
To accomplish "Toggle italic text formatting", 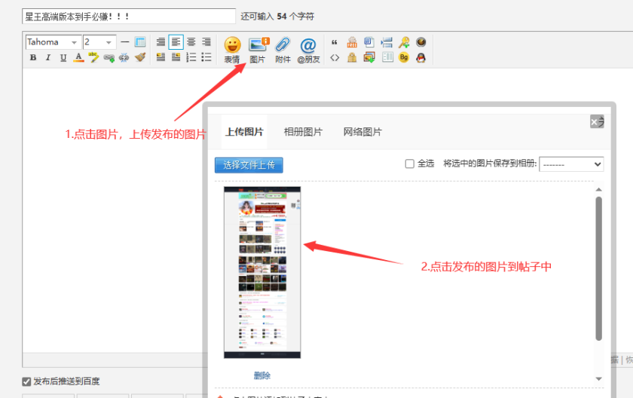I will click(48, 57).
